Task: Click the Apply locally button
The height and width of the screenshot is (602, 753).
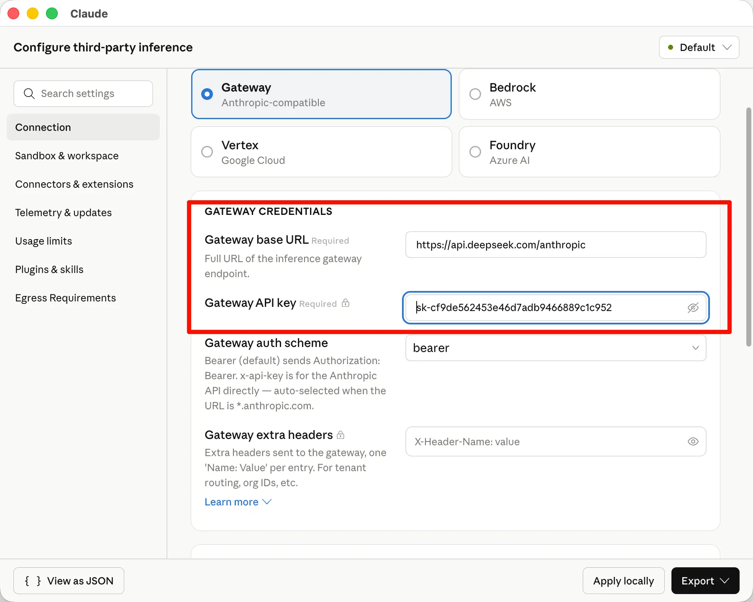Action: tap(623, 581)
